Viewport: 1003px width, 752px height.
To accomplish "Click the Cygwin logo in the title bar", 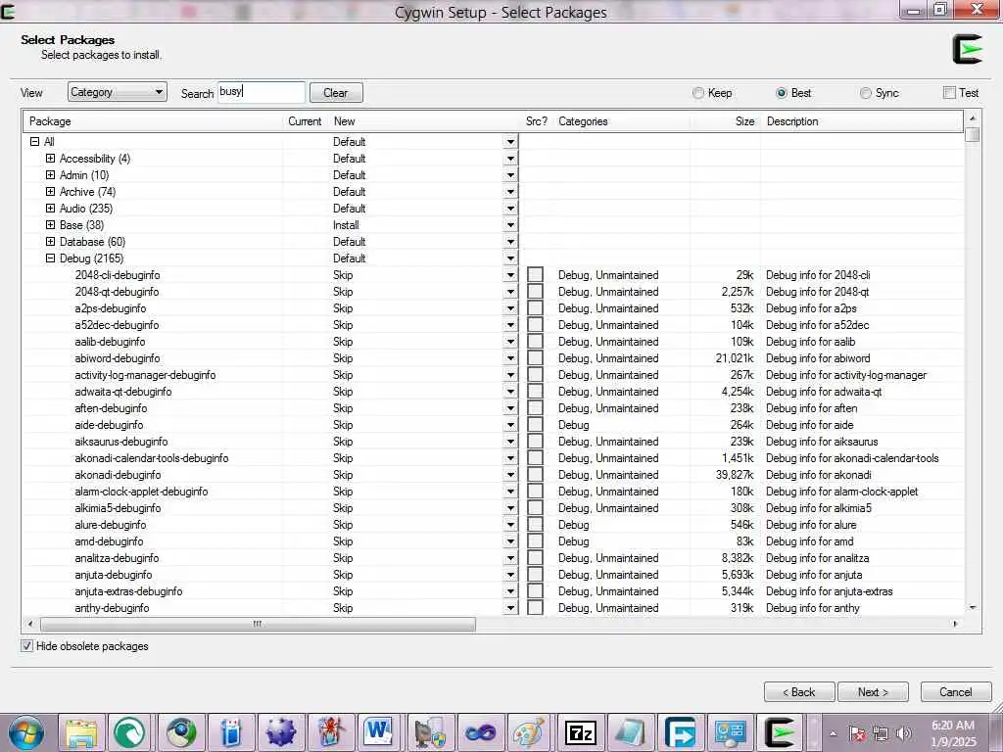I will 8,11.
